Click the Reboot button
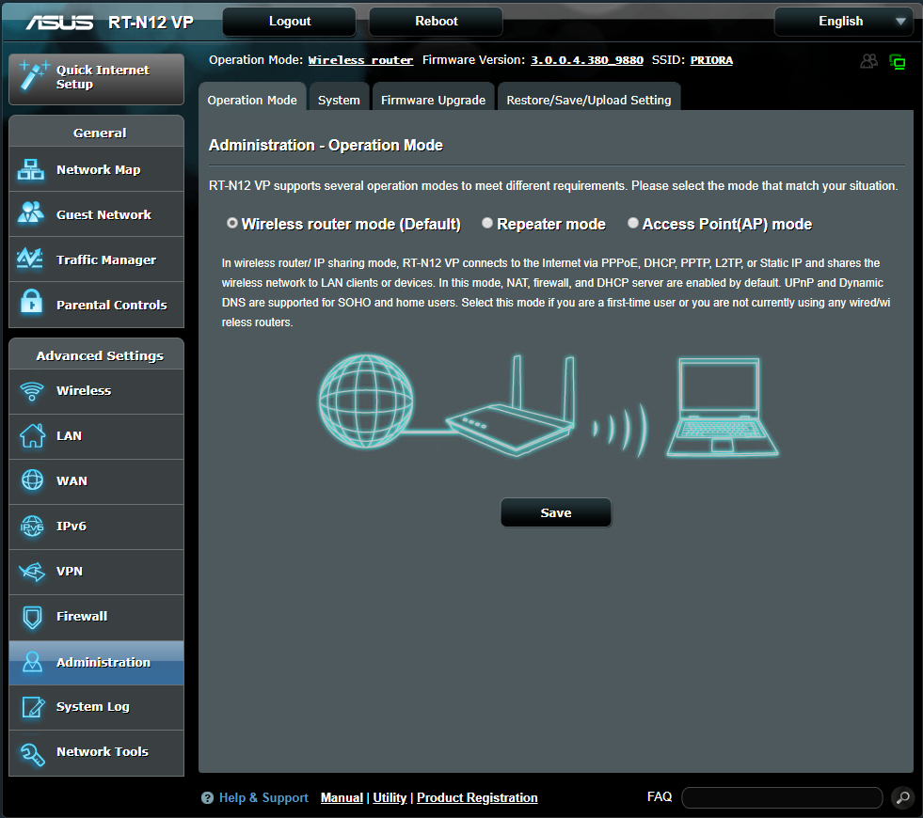Viewport: 923px width, 818px height. pyautogui.click(x=437, y=22)
